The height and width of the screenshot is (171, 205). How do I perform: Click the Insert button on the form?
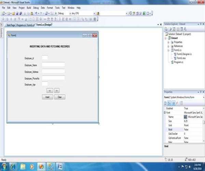[47, 97]
